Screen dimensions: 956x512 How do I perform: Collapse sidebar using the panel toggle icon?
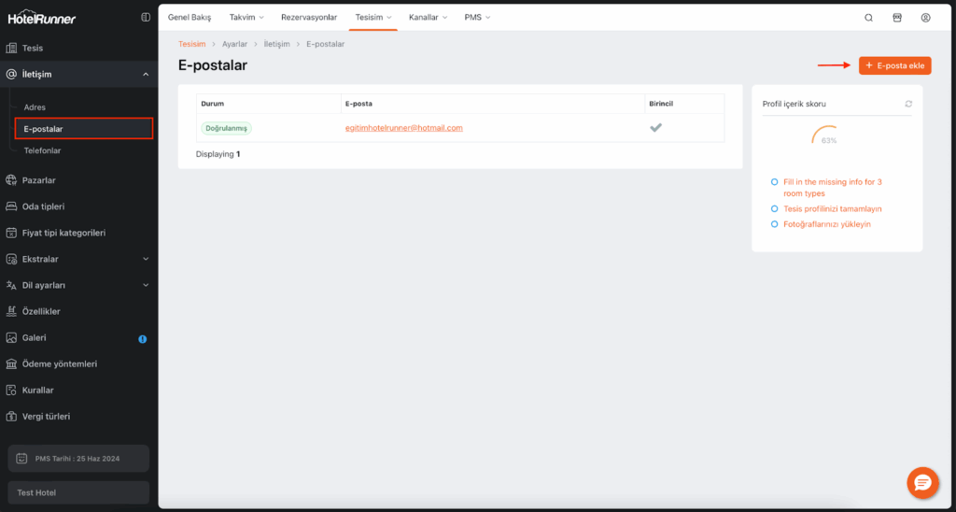[x=146, y=18]
